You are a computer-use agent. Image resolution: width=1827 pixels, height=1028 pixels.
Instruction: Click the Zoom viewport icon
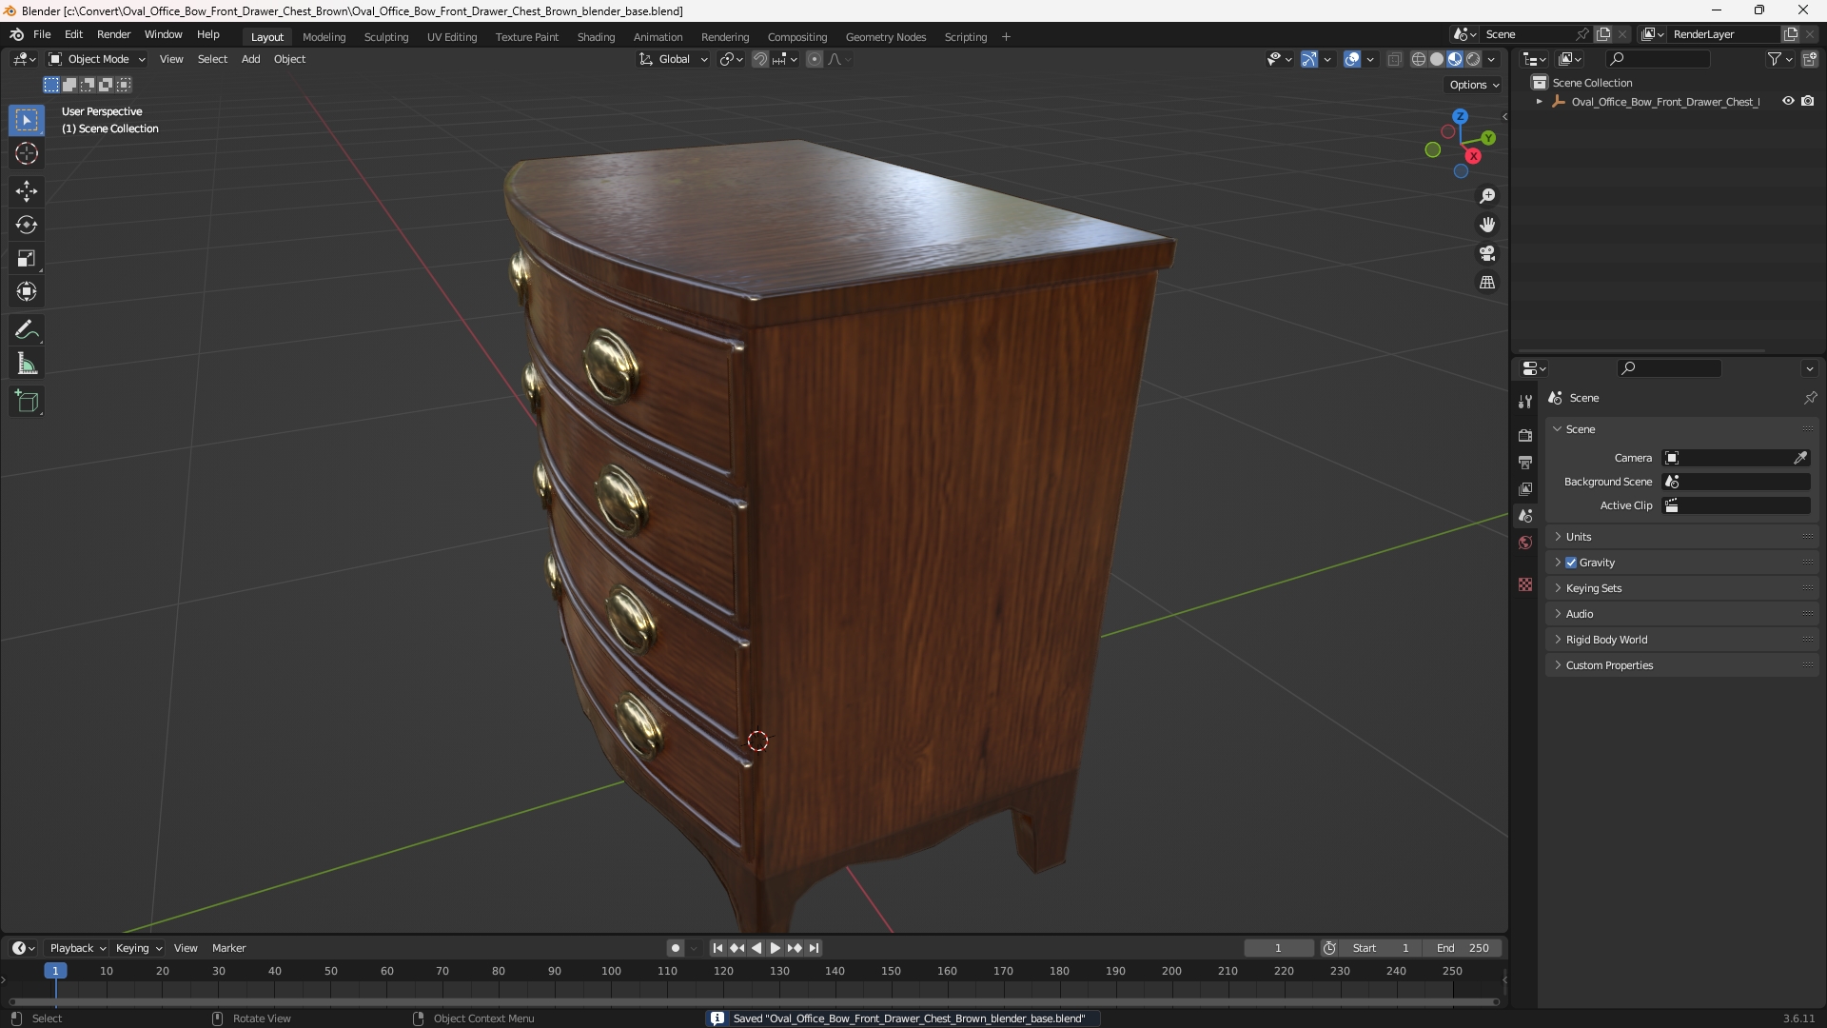click(x=1487, y=196)
